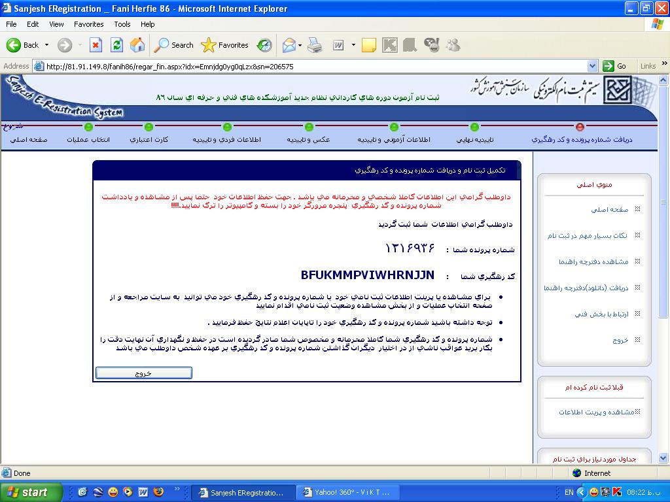This screenshot has width=670, height=502.
Task: Click tracking code BFUKMMPVIWHRNJJN
Action: [x=368, y=275]
